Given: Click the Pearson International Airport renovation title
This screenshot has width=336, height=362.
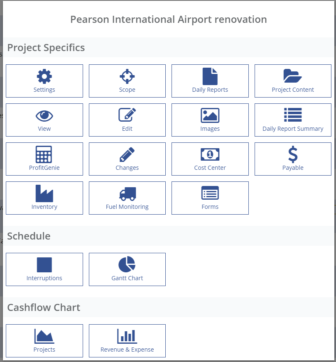Looking at the screenshot, I should point(168,20).
